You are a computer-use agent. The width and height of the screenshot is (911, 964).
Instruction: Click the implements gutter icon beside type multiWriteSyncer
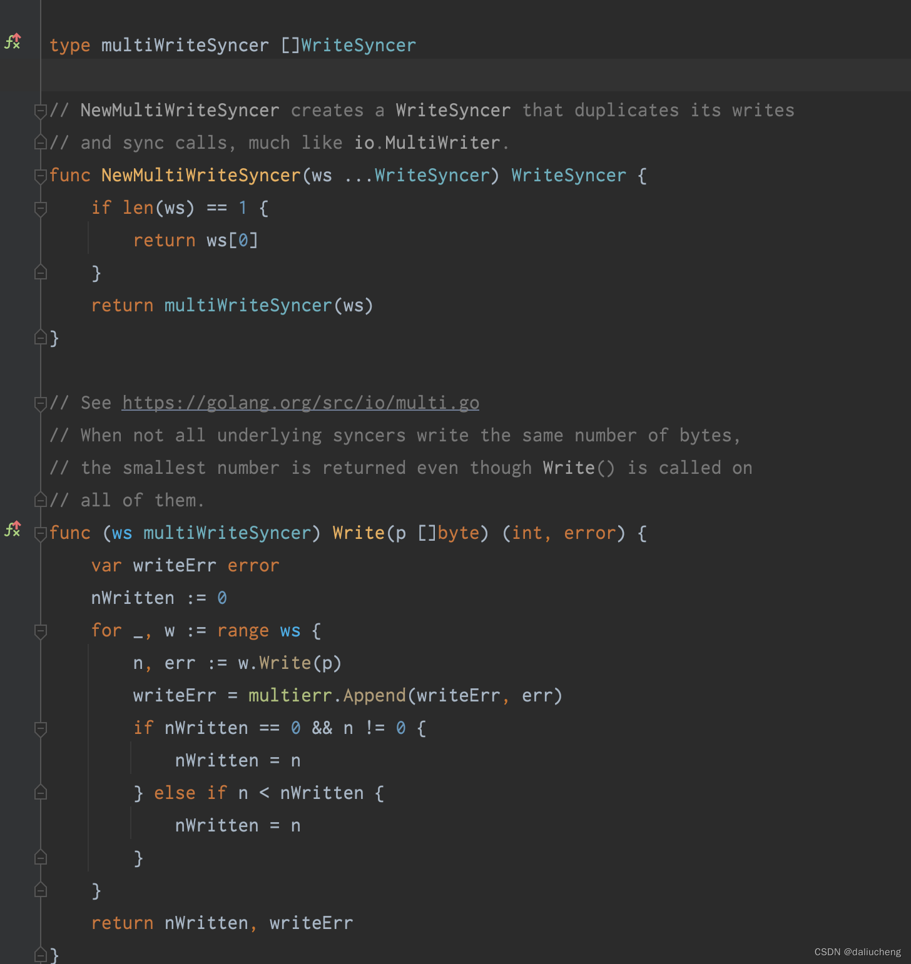click(x=13, y=41)
